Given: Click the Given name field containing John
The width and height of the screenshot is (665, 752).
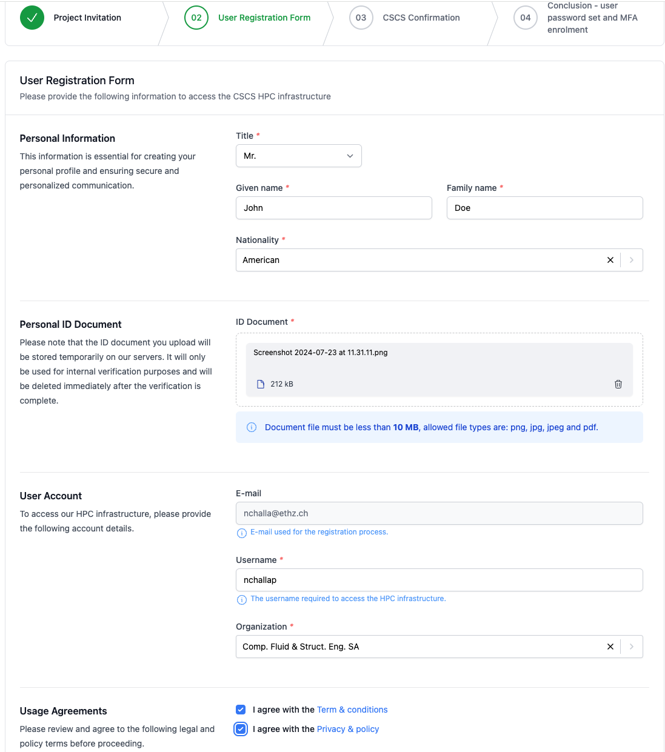Looking at the screenshot, I should [333, 208].
